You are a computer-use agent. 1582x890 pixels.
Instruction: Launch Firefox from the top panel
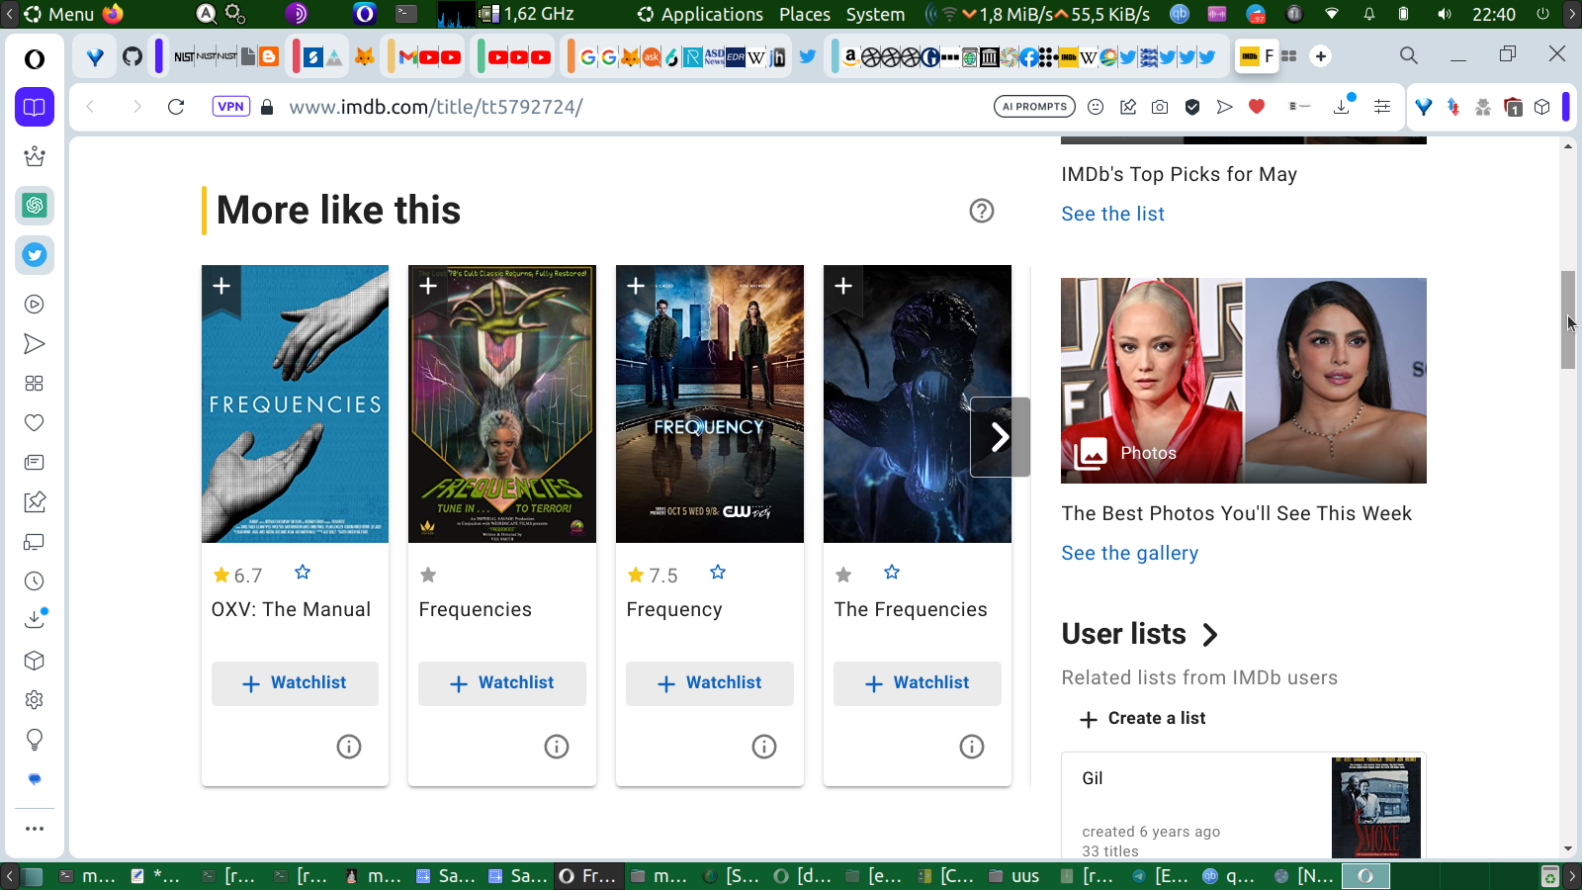[x=113, y=14]
